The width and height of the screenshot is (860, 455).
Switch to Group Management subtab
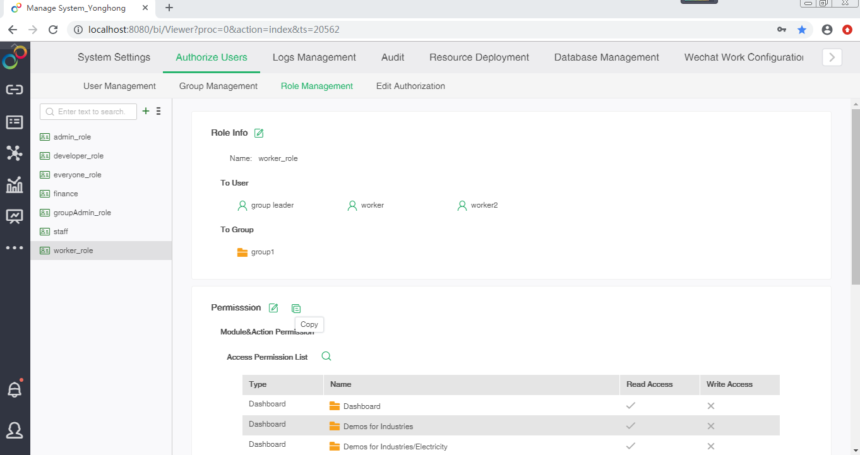tap(218, 86)
